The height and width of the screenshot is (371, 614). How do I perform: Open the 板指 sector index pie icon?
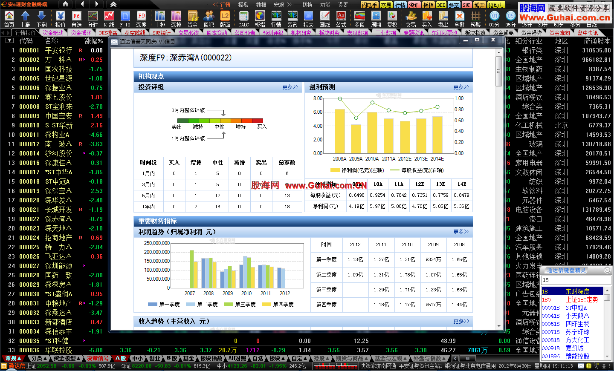click(260, 19)
